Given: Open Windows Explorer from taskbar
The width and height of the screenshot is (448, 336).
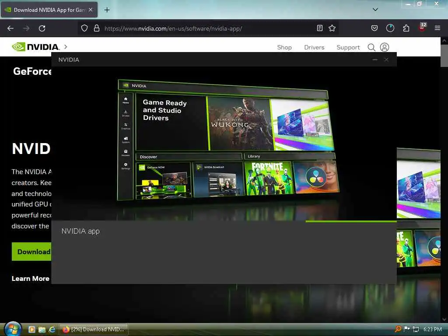Looking at the screenshot, I should coord(42,329).
